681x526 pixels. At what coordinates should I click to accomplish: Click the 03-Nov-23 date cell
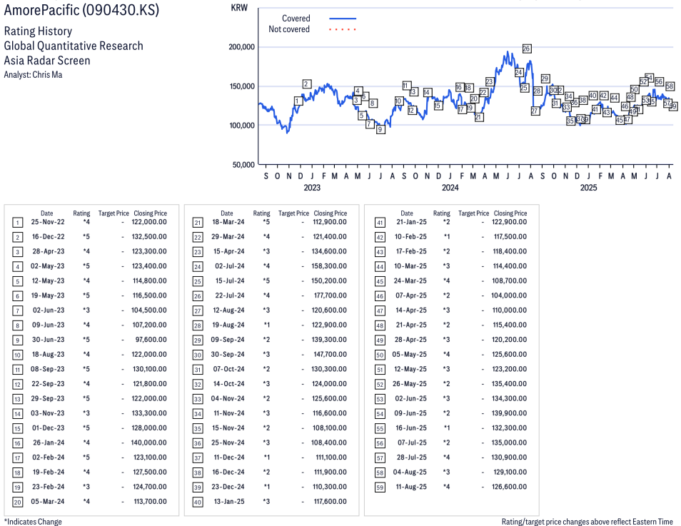click(47, 413)
